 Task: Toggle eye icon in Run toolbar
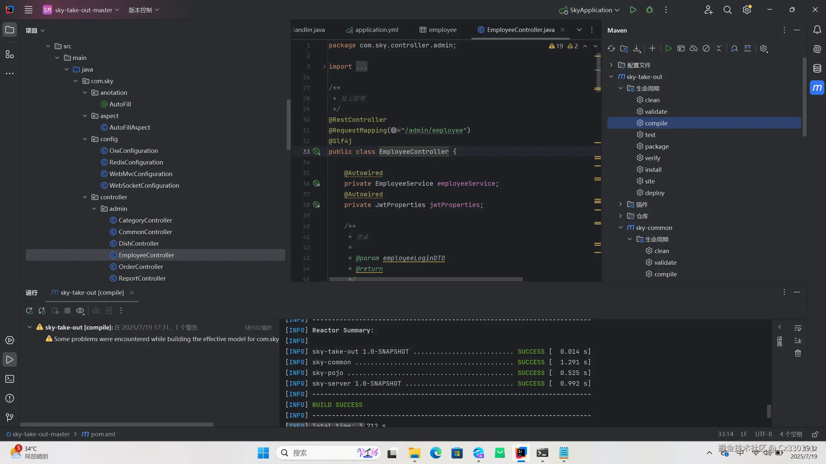point(80,311)
